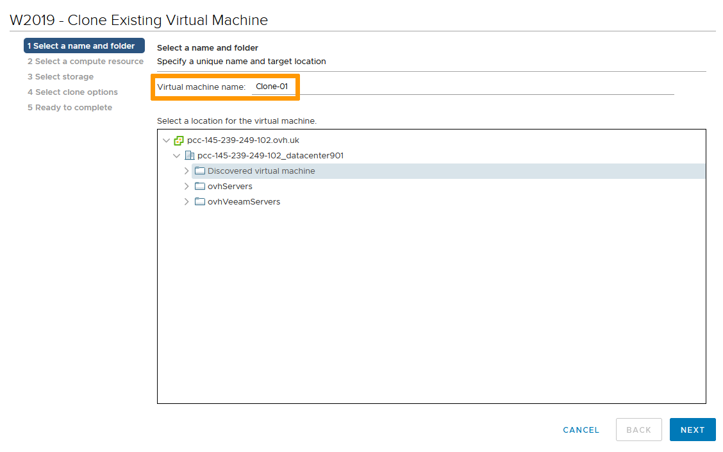Click the ovhVeeamServers folder icon
The width and height of the screenshot is (723, 452).
[x=199, y=202]
